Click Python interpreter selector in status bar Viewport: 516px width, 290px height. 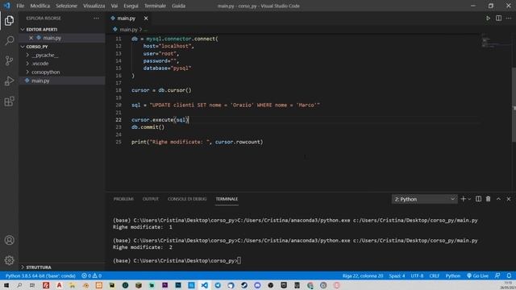(x=40, y=275)
